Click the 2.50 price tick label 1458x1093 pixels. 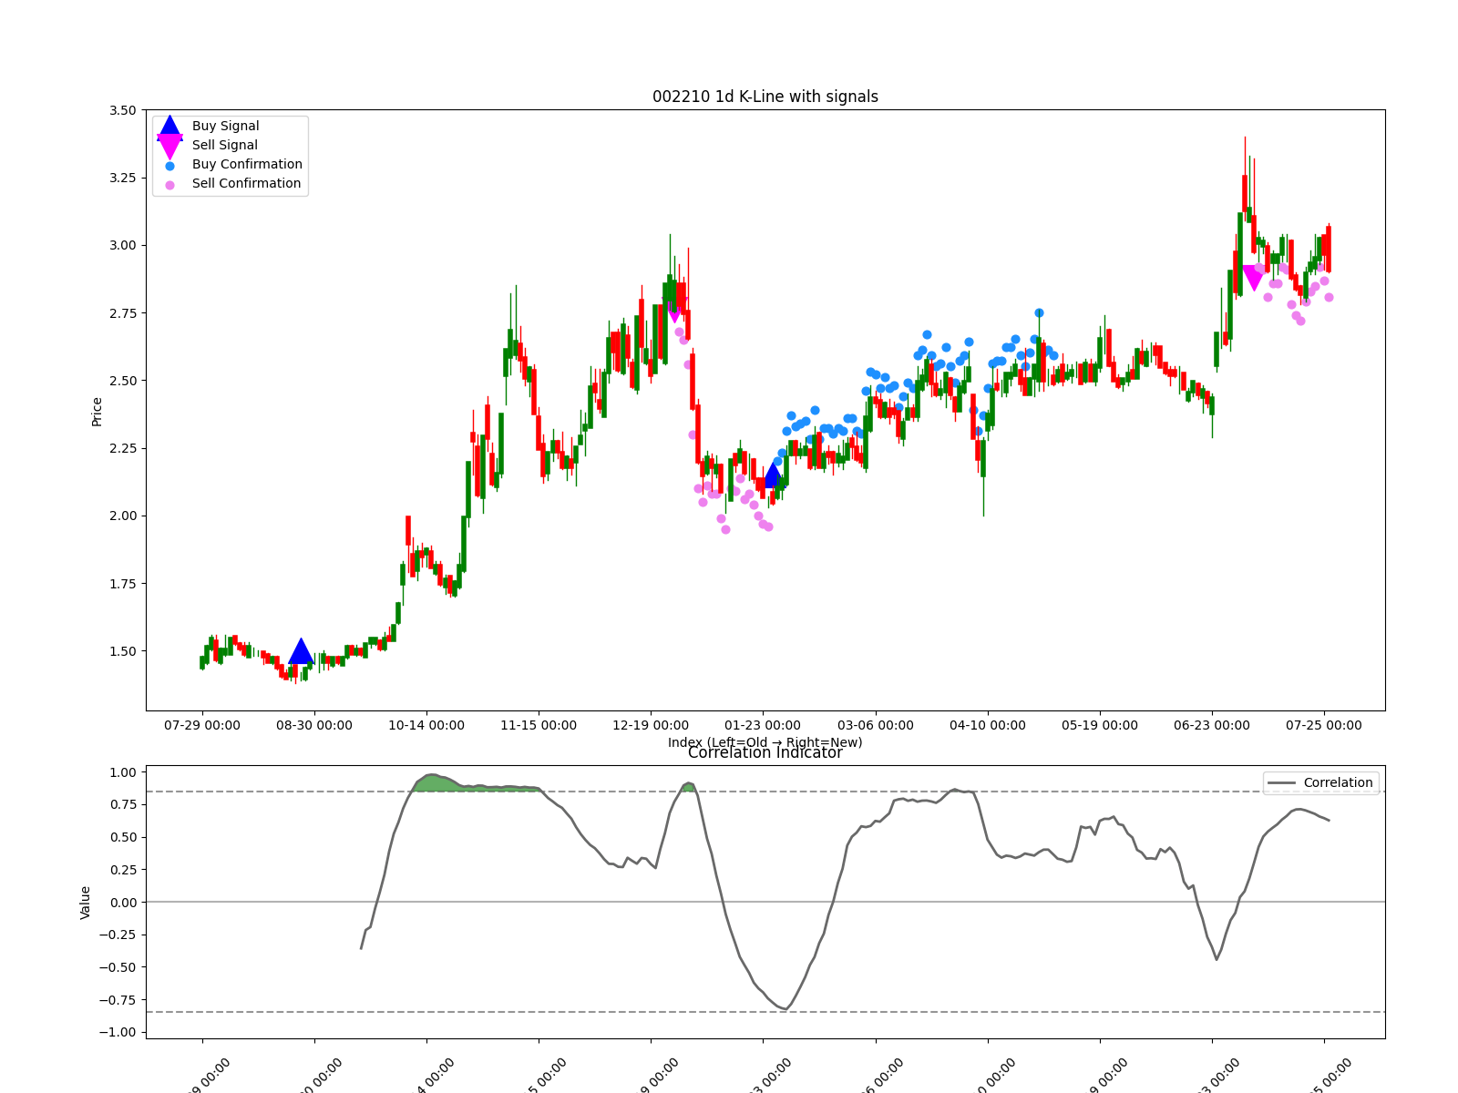tap(121, 381)
